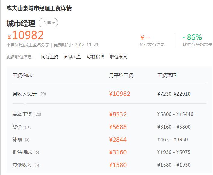
Task: Open the 职位概况 link
Action: tap(118, 57)
